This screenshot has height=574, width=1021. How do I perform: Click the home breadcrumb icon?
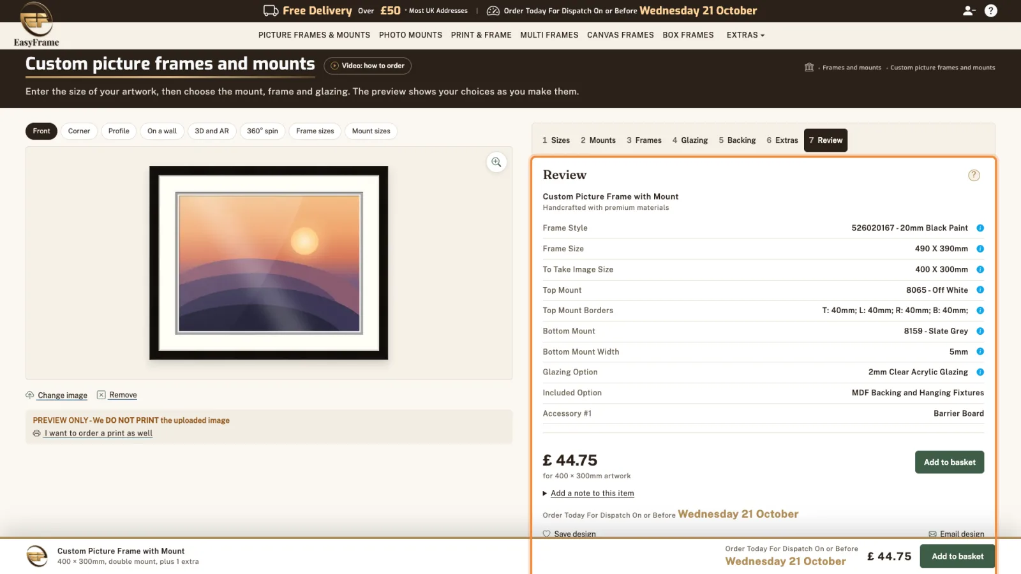tap(809, 67)
